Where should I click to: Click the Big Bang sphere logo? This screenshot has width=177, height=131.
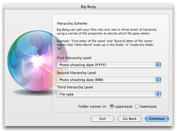click(37, 61)
